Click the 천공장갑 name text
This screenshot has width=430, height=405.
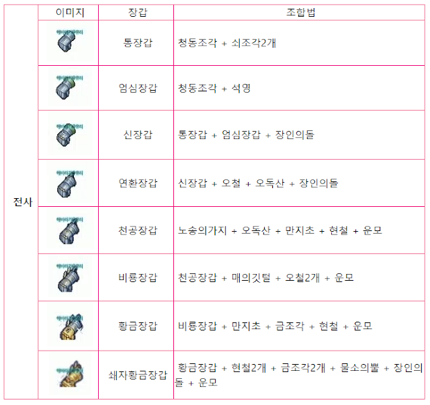(138, 230)
